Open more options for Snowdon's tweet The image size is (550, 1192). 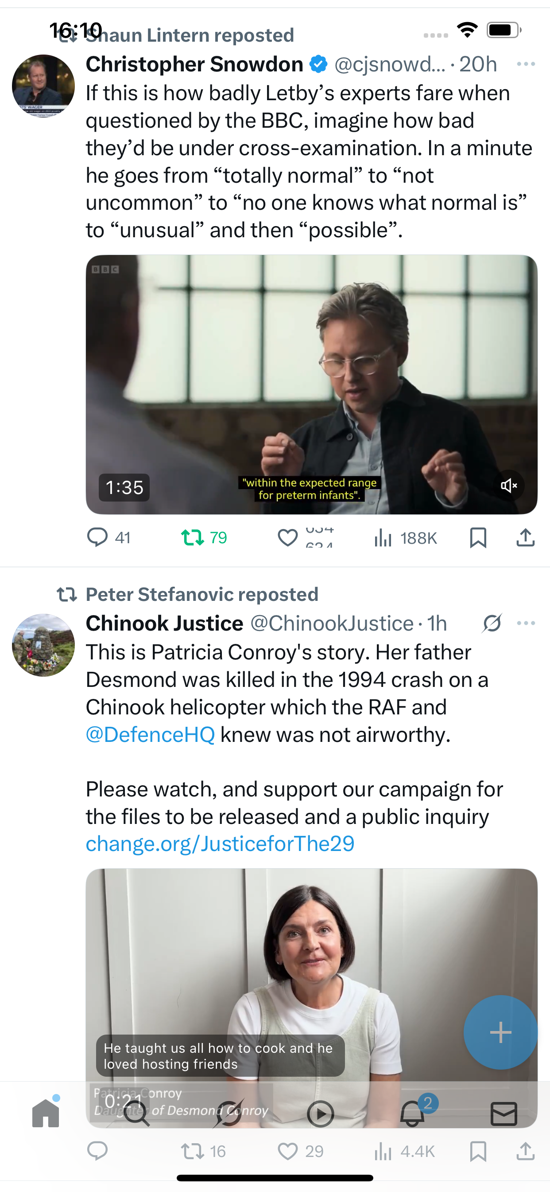(x=526, y=64)
